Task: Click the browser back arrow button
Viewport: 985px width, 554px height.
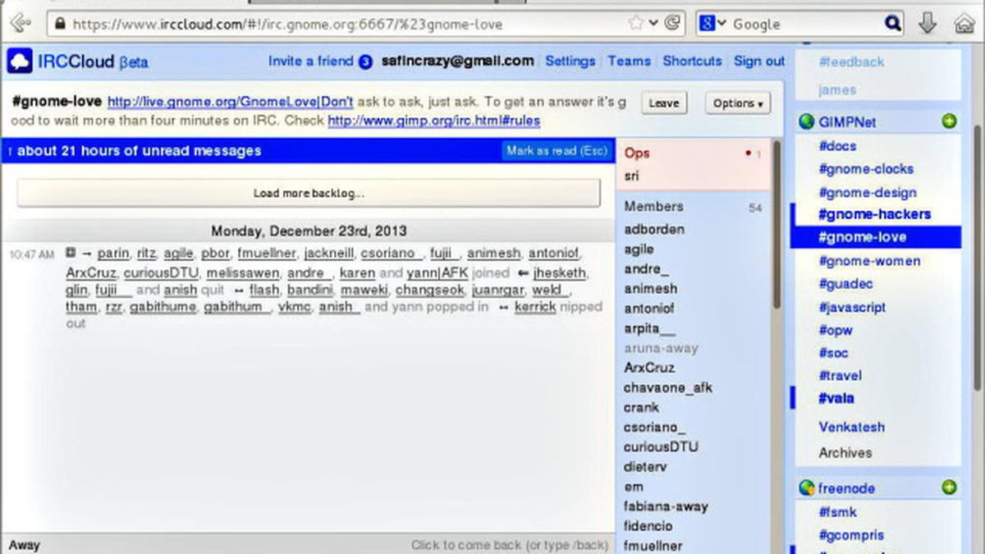Action: (20, 23)
